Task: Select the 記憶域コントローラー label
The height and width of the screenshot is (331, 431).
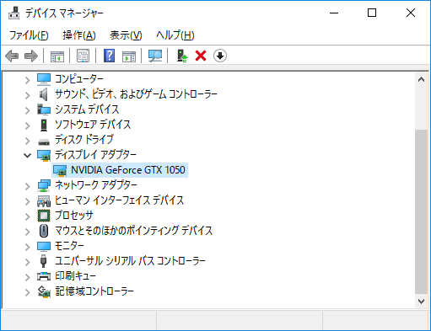Action: pyautogui.click(x=94, y=291)
